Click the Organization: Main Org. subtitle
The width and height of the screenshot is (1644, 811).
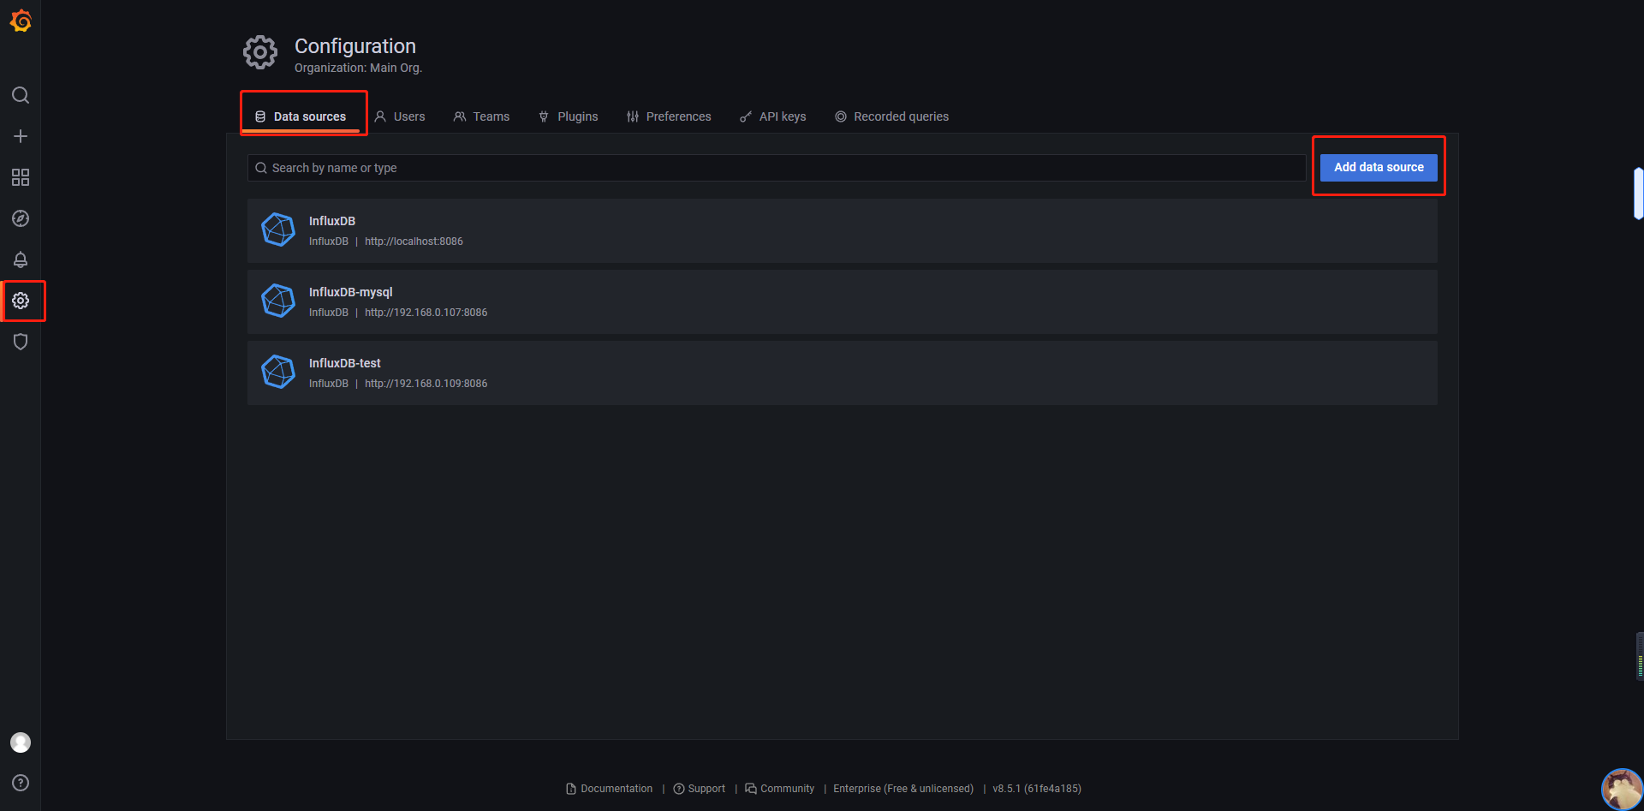point(358,68)
